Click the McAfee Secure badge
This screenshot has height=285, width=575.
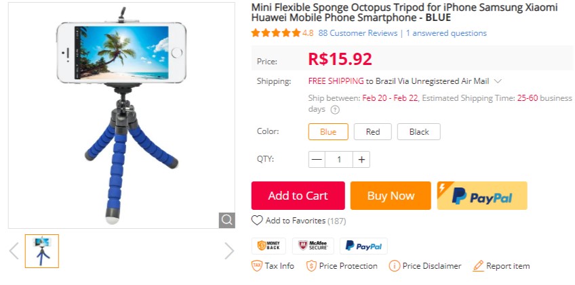tap(313, 245)
